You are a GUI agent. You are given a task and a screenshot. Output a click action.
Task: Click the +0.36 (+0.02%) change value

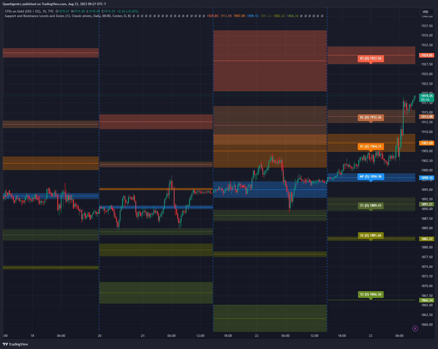click(128, 11)
